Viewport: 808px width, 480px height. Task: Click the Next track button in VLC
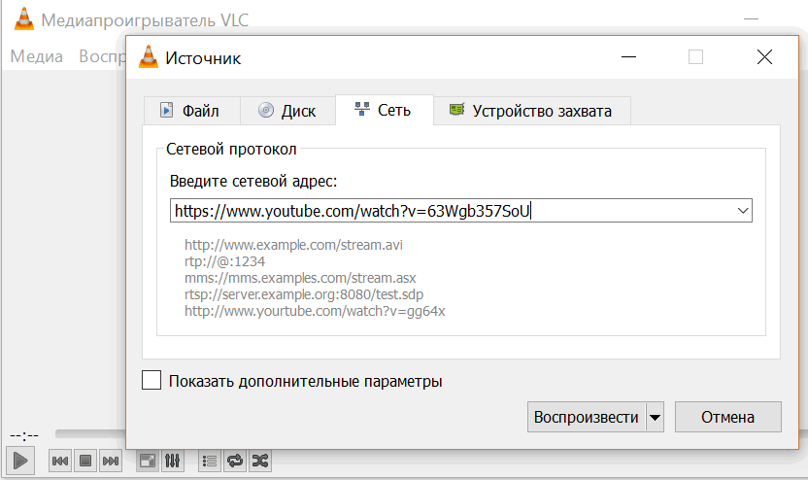(x=111, y=461)
